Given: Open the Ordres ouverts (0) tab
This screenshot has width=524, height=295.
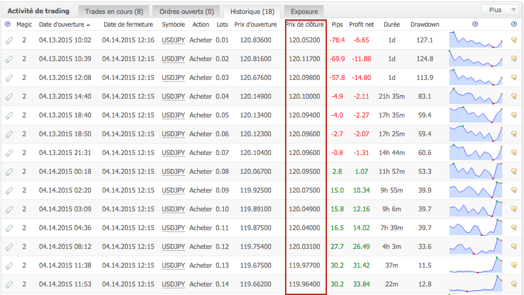Looking at the screenshot, I should tap(185, 11).
